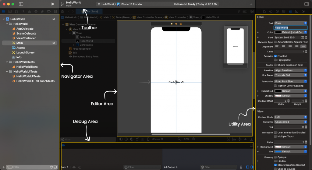
Task: Collapse the HelloWorldTests group
Action: 7,62
